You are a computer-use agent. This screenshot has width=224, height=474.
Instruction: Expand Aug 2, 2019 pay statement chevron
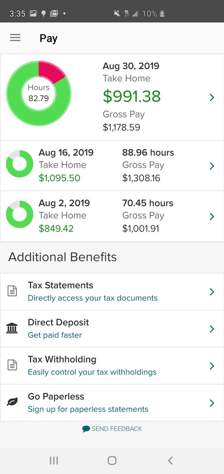point(212,216)
